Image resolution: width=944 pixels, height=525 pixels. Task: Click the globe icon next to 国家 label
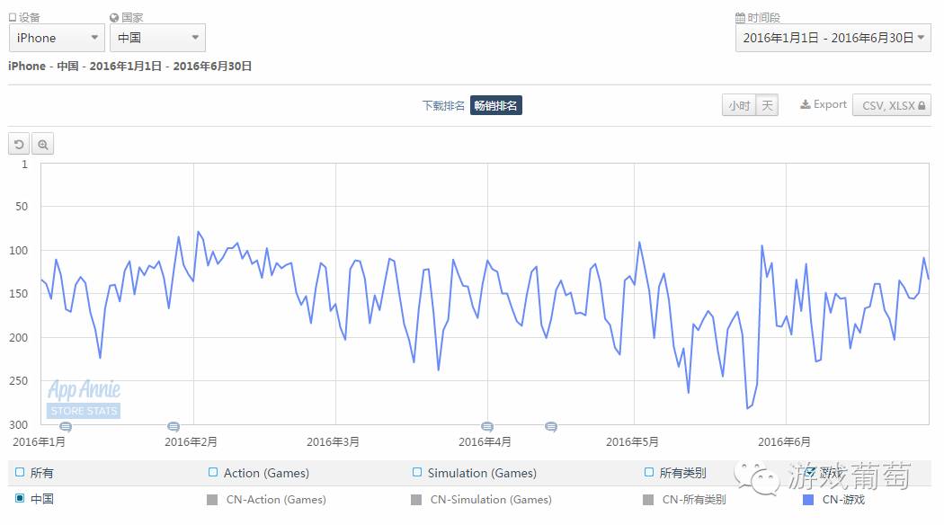[x=112, y=16]
